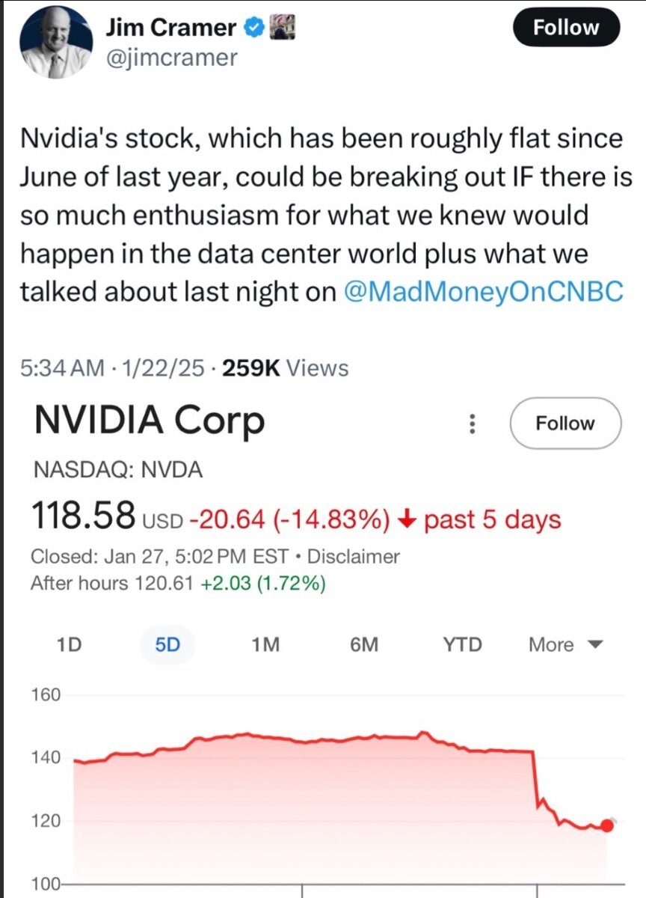Select the YTD range tab

tap(462, 644)
